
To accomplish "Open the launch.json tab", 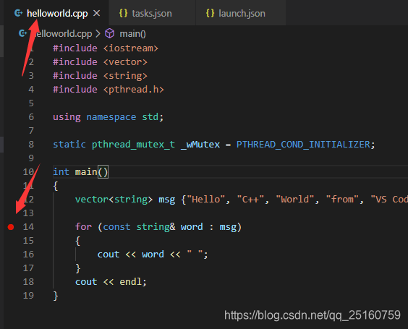I will click(x=242, y=13).
